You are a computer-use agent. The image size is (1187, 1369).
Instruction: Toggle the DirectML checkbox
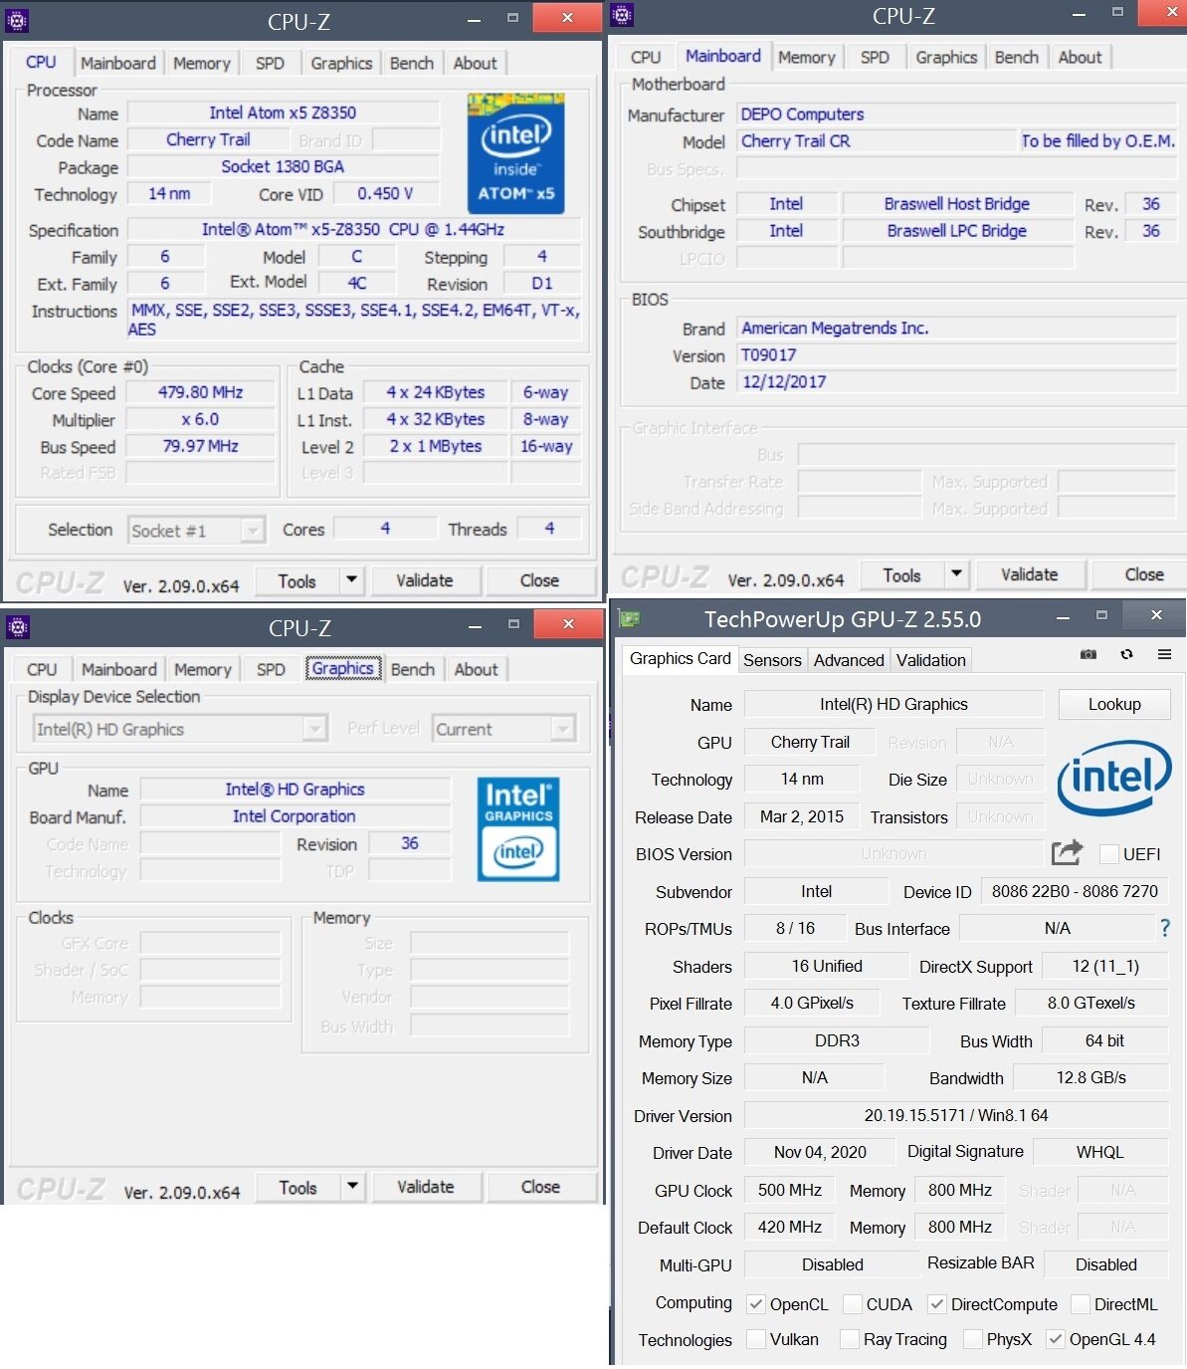(x=1081, y=1304)
